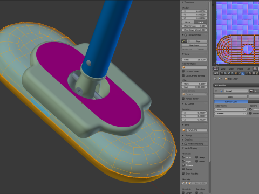Select the Modifiers wrench tab icon

coord(243,73)
